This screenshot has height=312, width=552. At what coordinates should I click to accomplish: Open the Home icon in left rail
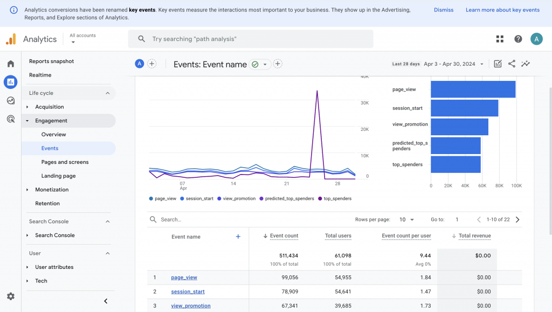10,64
